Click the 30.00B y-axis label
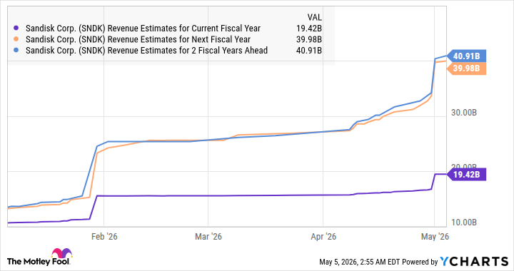Image resolution: width=514 pixels, height=271 pixels. tap(464, 113)
